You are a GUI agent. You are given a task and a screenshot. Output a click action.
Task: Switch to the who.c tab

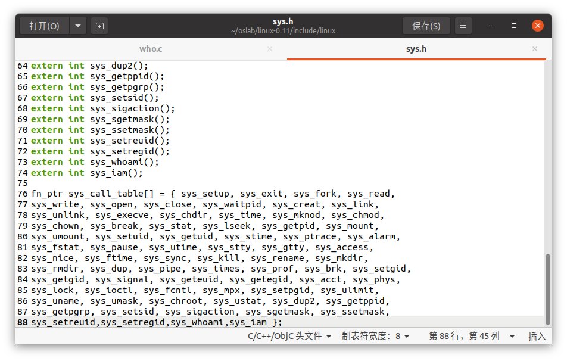click(x=151, y=49)
